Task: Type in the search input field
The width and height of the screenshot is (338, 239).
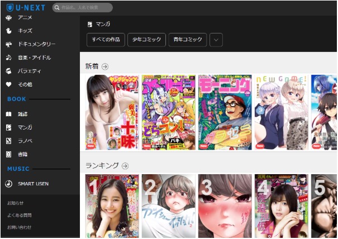Action: [85, 8]
